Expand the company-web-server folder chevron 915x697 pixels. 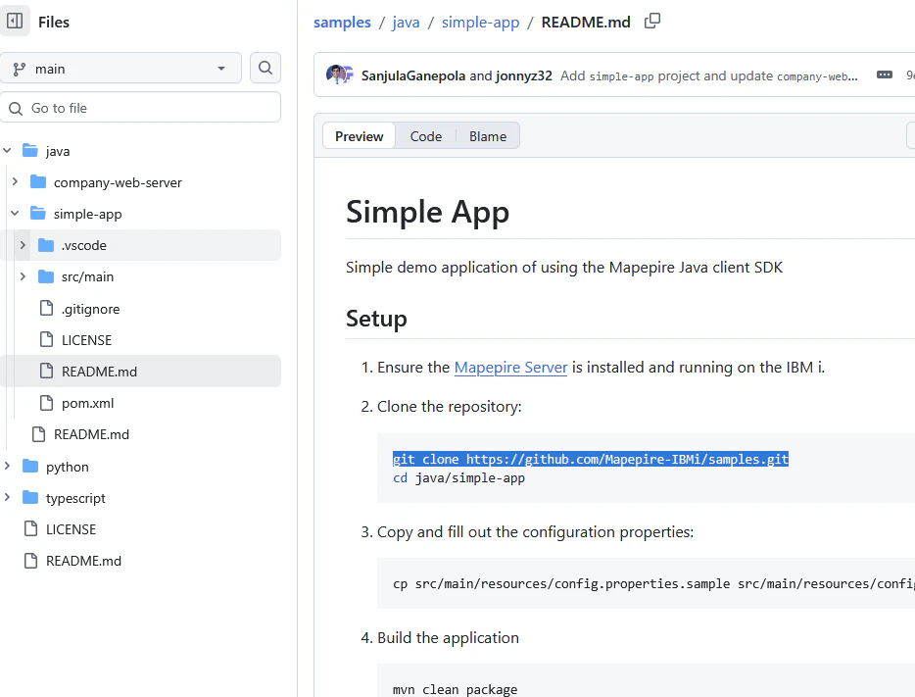tap(15, 182)
